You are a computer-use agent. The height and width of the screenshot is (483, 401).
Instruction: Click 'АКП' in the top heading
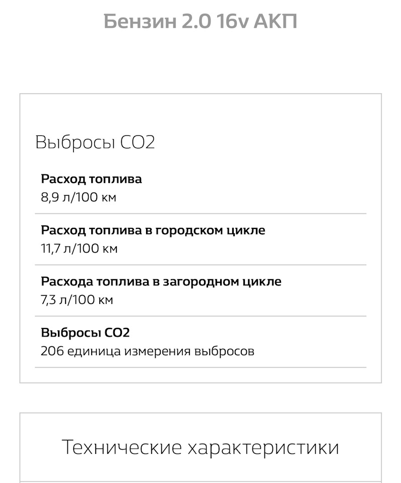[x=275, y=22]
